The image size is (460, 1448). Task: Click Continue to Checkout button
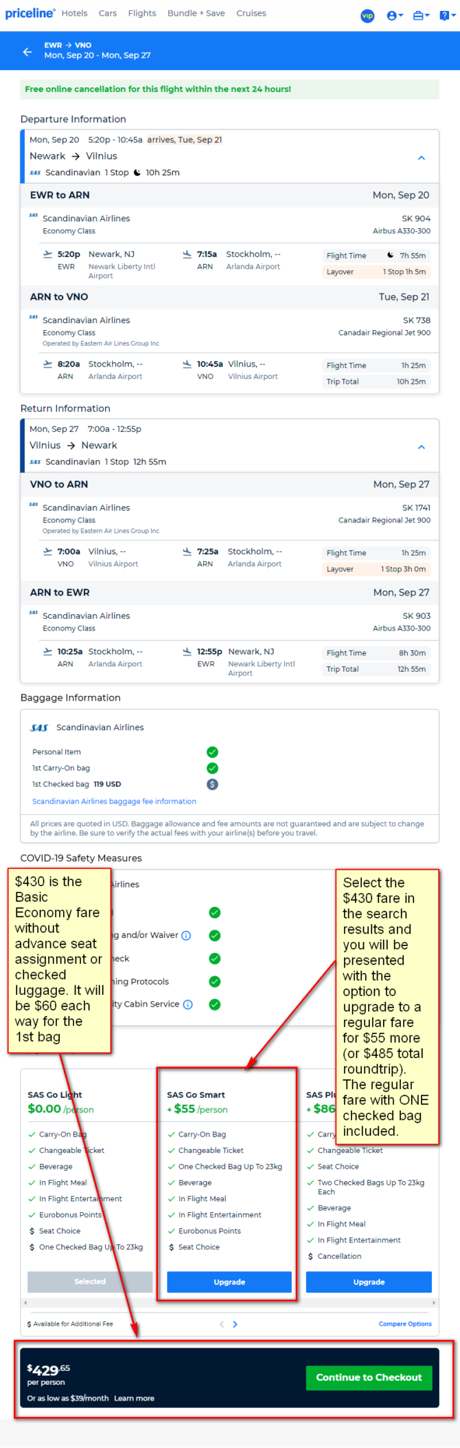coord(369,1377)
